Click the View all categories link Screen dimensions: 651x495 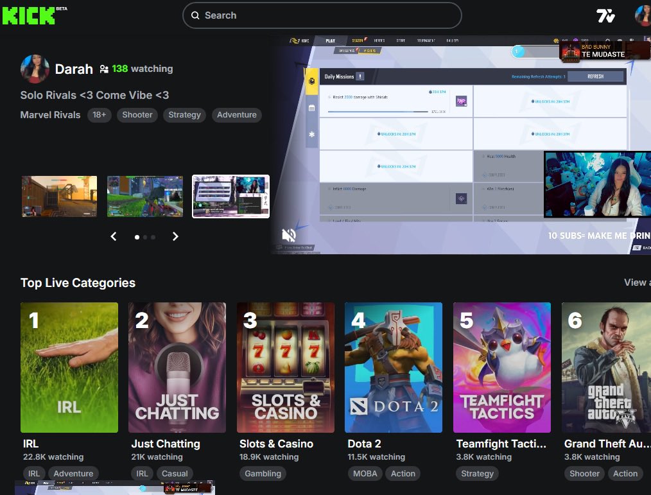(638, 282)
